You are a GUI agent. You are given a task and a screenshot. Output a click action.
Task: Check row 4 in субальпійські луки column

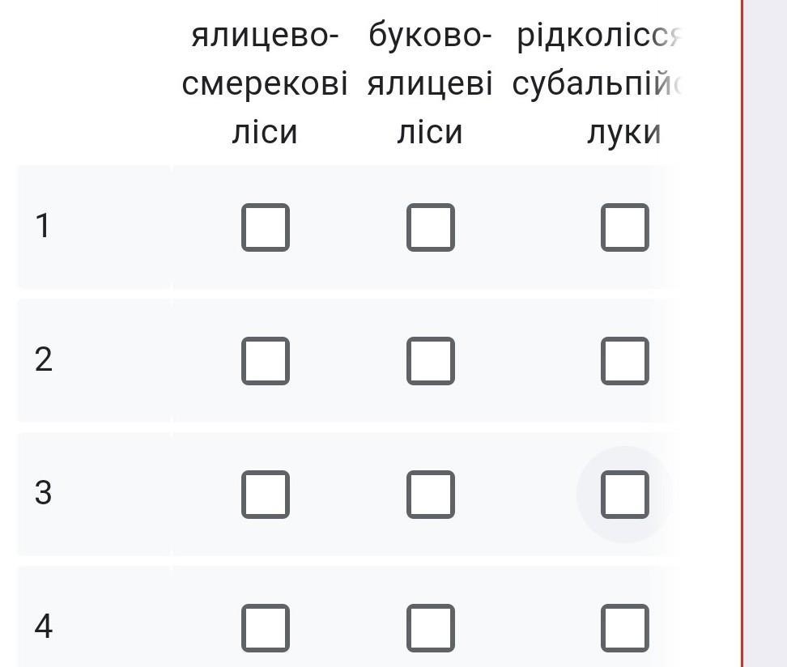(x=624, y=627)
